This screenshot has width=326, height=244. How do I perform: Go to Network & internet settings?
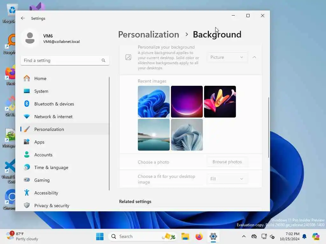(65, 116)
